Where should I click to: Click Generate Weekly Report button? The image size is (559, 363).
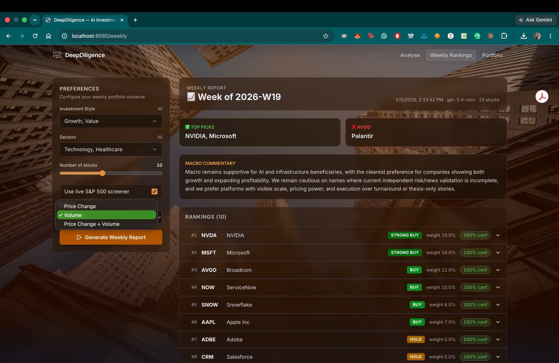(111, 237)
